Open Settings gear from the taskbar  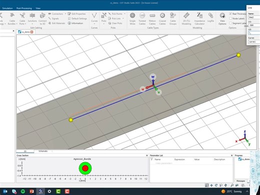49,191
